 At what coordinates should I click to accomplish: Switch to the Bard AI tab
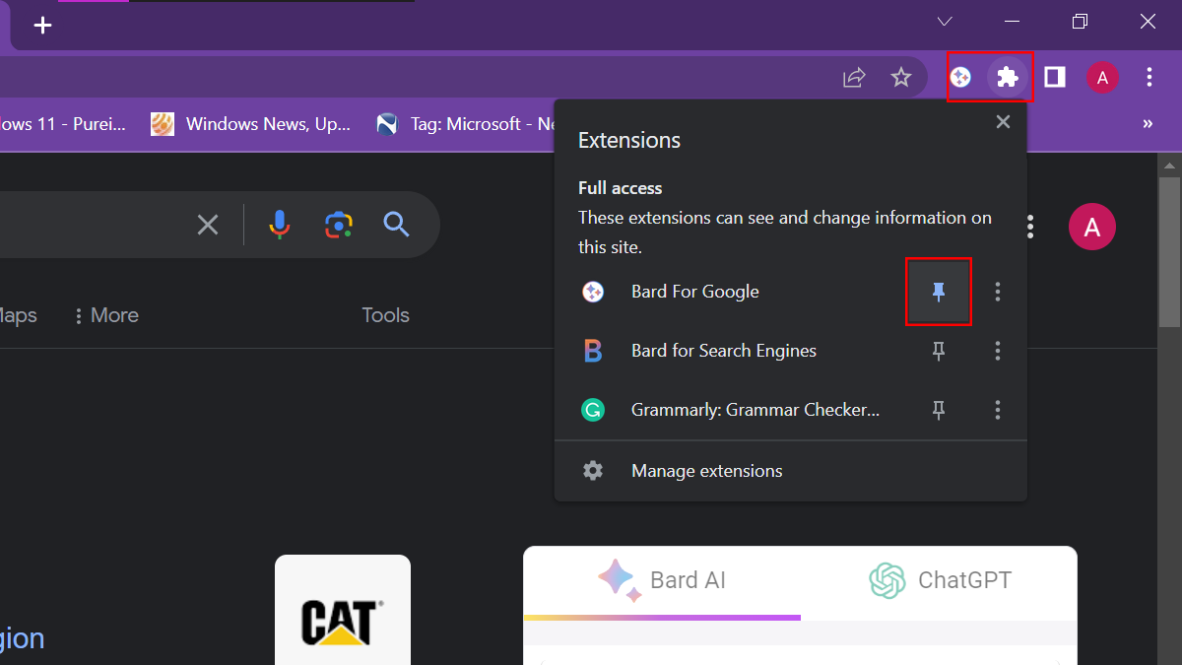pyautogui.click(x=662, y=580)
